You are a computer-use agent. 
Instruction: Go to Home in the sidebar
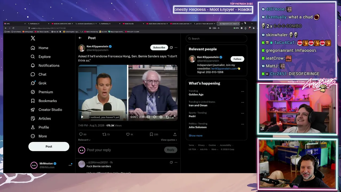(39, 48)
